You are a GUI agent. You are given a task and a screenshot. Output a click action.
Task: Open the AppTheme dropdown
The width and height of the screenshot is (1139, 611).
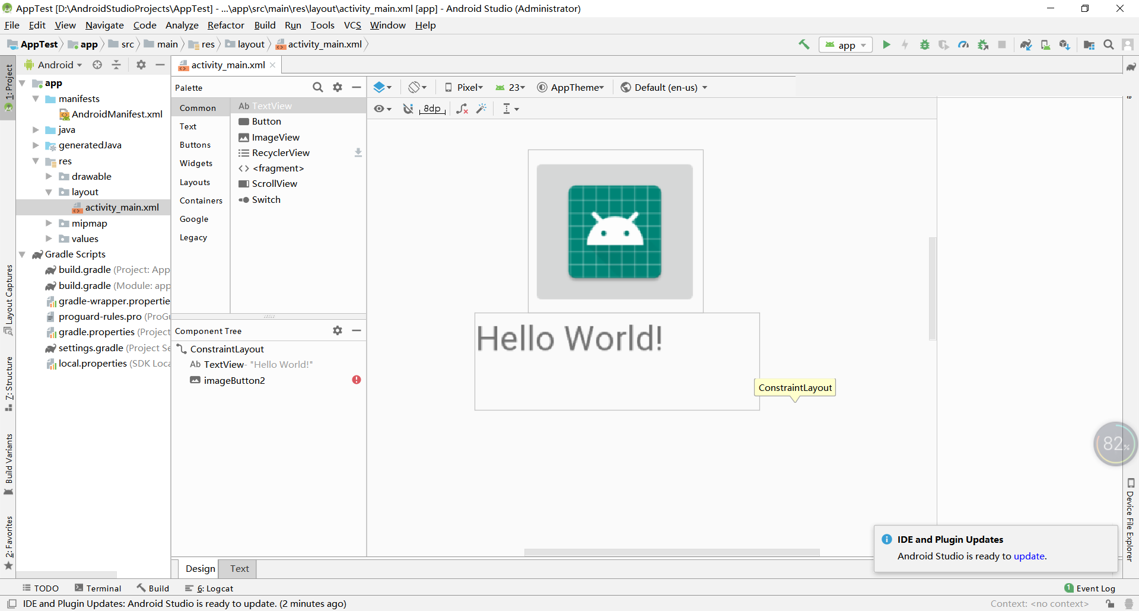click(x=571, y=87)
